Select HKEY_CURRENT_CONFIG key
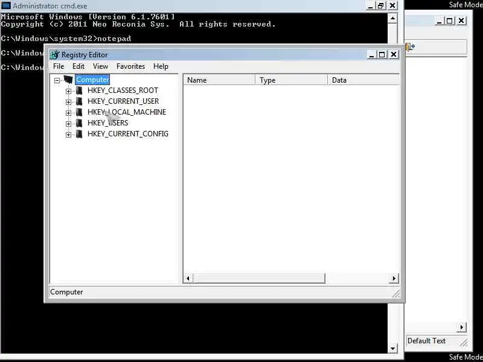The width and height of the screenshot is (483, 362). 128,134
